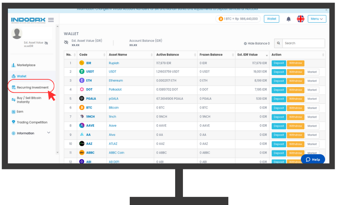Open the Menu dropdown
Screen dimensions: 337x205
[317, 19]
